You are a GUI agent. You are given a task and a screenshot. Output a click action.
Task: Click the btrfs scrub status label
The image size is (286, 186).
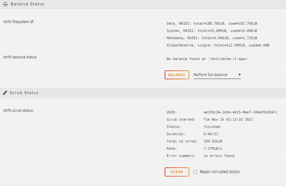coord(19,111)
